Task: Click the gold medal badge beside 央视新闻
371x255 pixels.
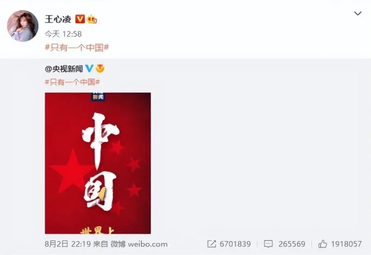Action: 100,69
